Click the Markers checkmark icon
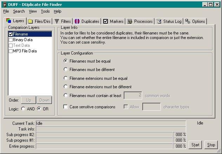222x154 pixels. pyautogui.click(x=106, y=21)
